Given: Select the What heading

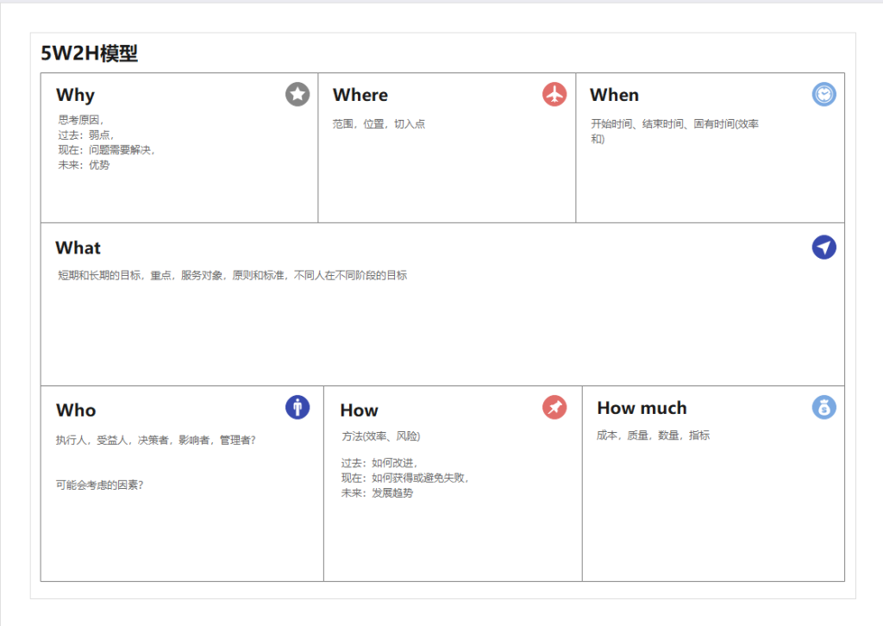Looking at the screenshot, I should pos(78,248).
